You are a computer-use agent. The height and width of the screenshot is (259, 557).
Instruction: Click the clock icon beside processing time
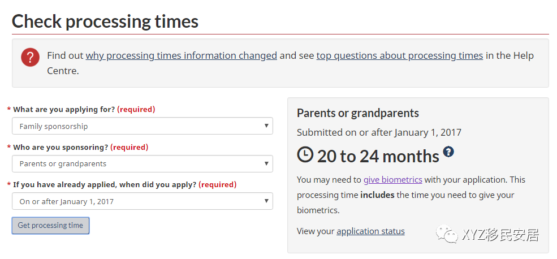[305, 154]
